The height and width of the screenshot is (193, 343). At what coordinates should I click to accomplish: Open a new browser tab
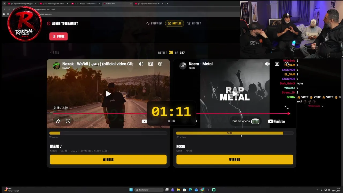tap(167, 4)
